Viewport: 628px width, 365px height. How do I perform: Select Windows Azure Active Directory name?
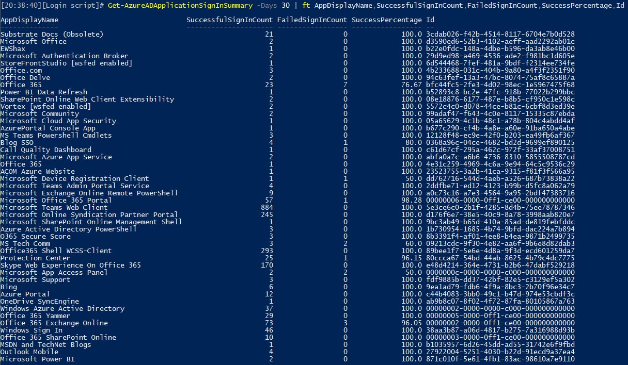pyautogui.click(x=62, y=308)
